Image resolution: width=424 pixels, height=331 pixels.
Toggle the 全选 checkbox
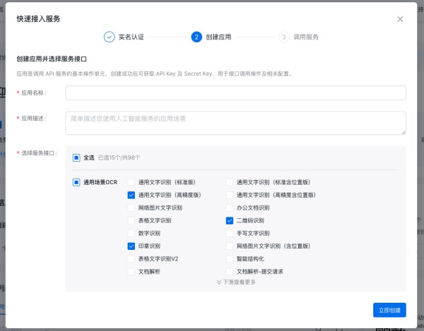point(76,157)
